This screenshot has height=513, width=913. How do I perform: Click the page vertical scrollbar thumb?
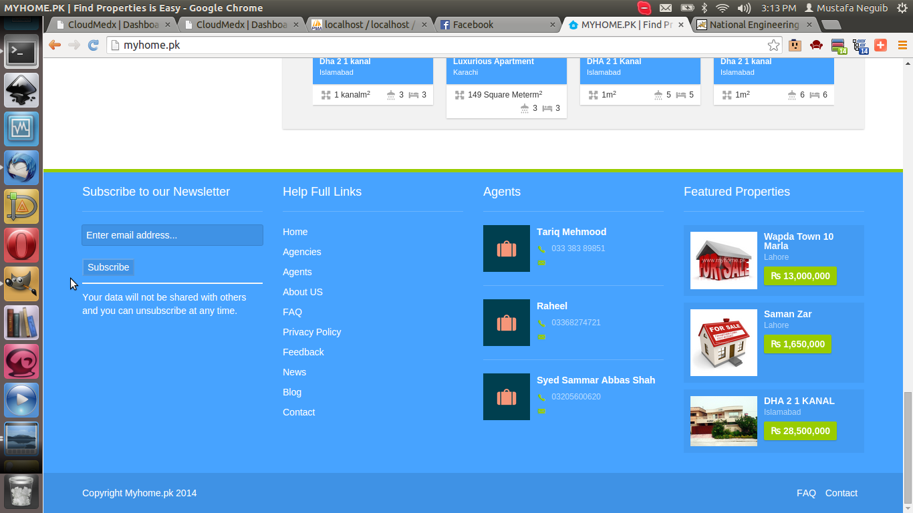pos(908,448)
